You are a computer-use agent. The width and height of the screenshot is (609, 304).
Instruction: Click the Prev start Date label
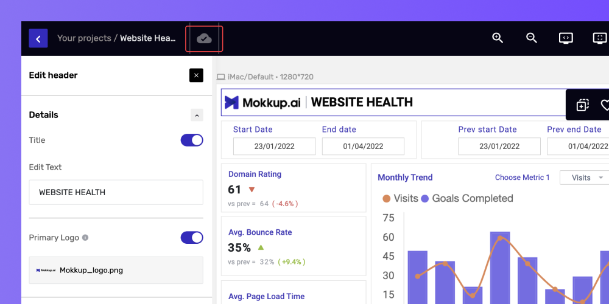tap(487, 130)
